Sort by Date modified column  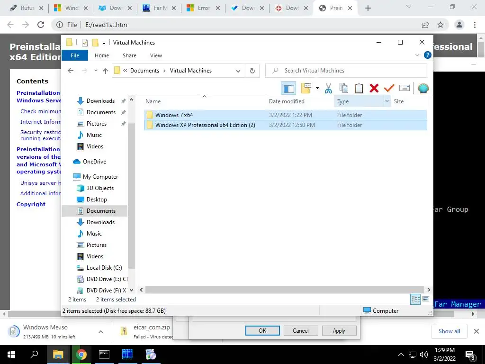pos(300,101)
